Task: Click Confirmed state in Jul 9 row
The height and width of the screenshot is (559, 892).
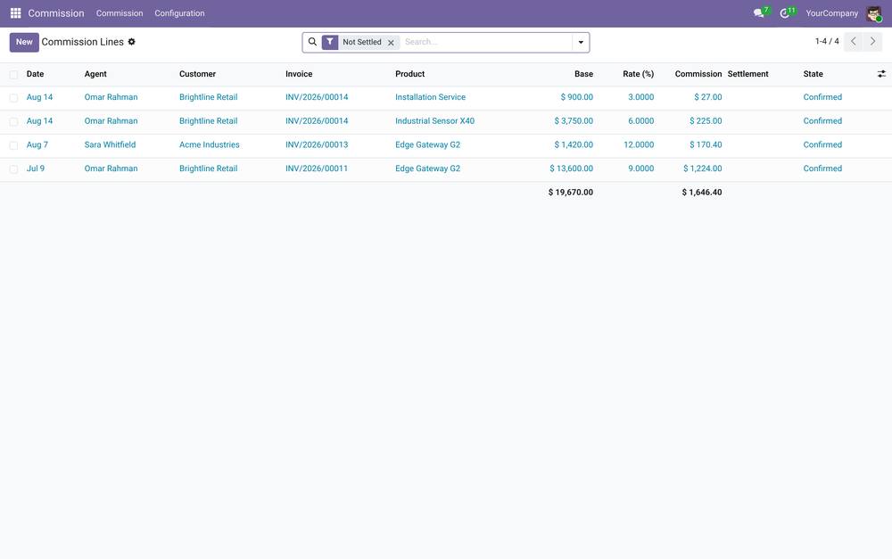Action: [822, 169]
